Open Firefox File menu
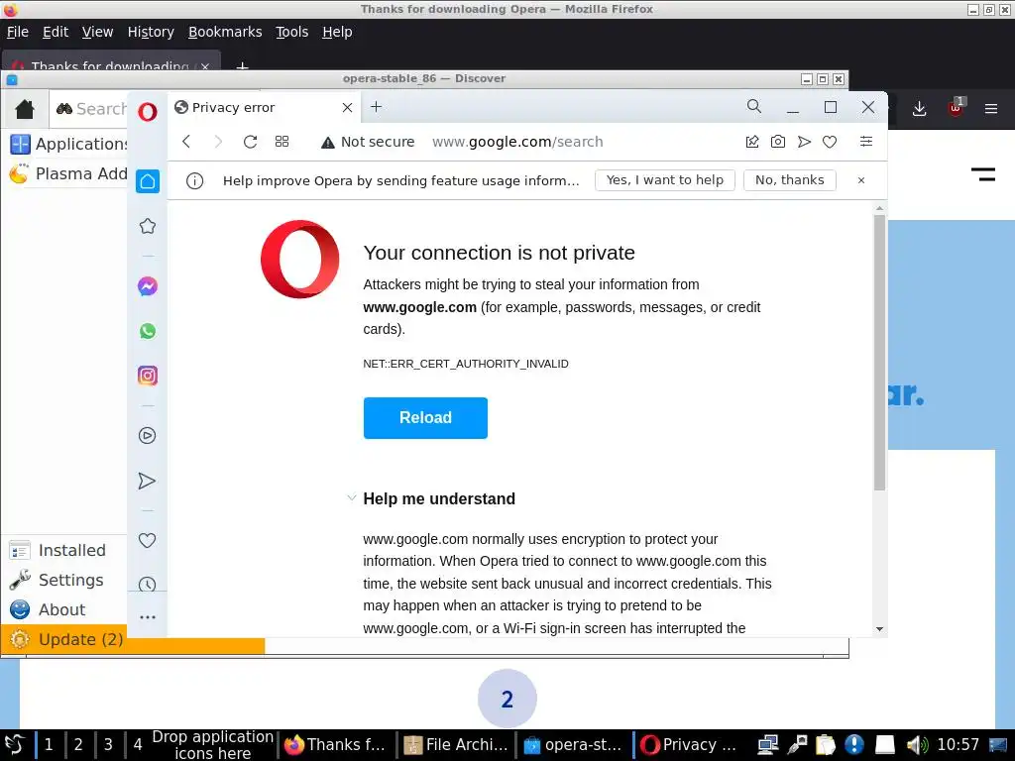The image size is (1015, 761). click(x=18, y=32)
